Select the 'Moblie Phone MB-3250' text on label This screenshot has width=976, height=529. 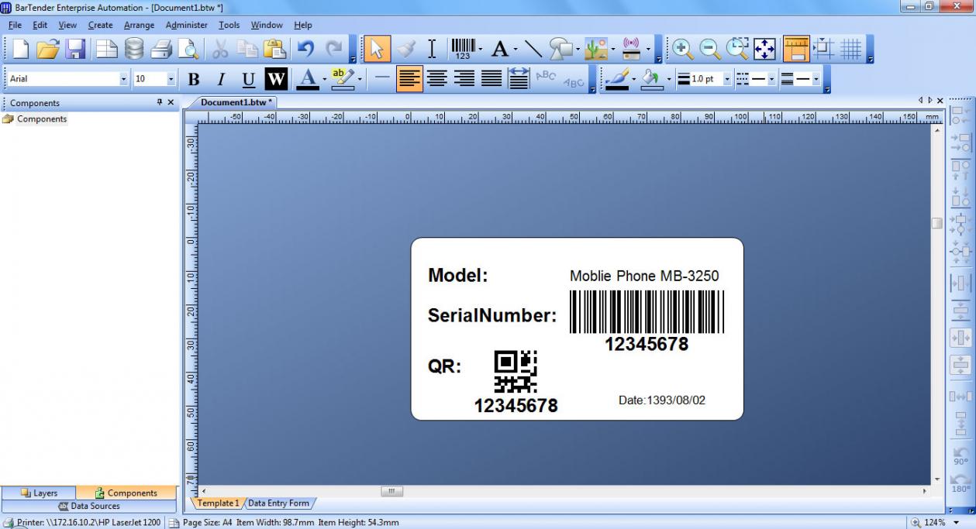(644, 276)
